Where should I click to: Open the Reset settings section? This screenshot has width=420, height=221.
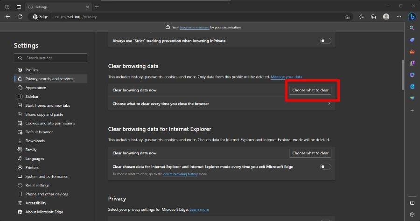pos(50,185)
